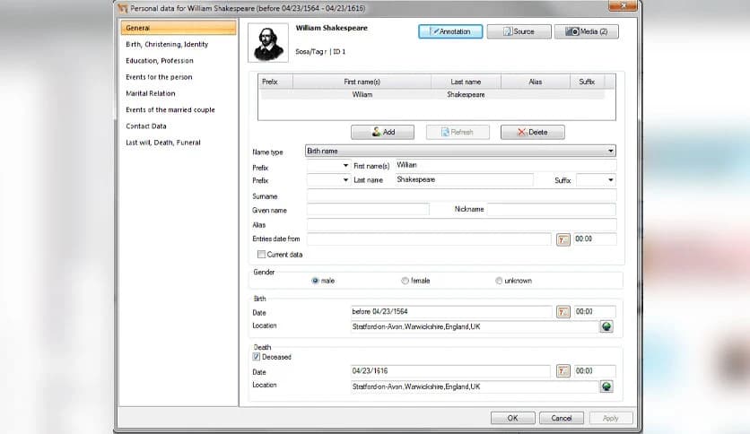Viewport: 750px width, 434px height.
Task: Click the First name(s) column header
Action: point(362,82)
